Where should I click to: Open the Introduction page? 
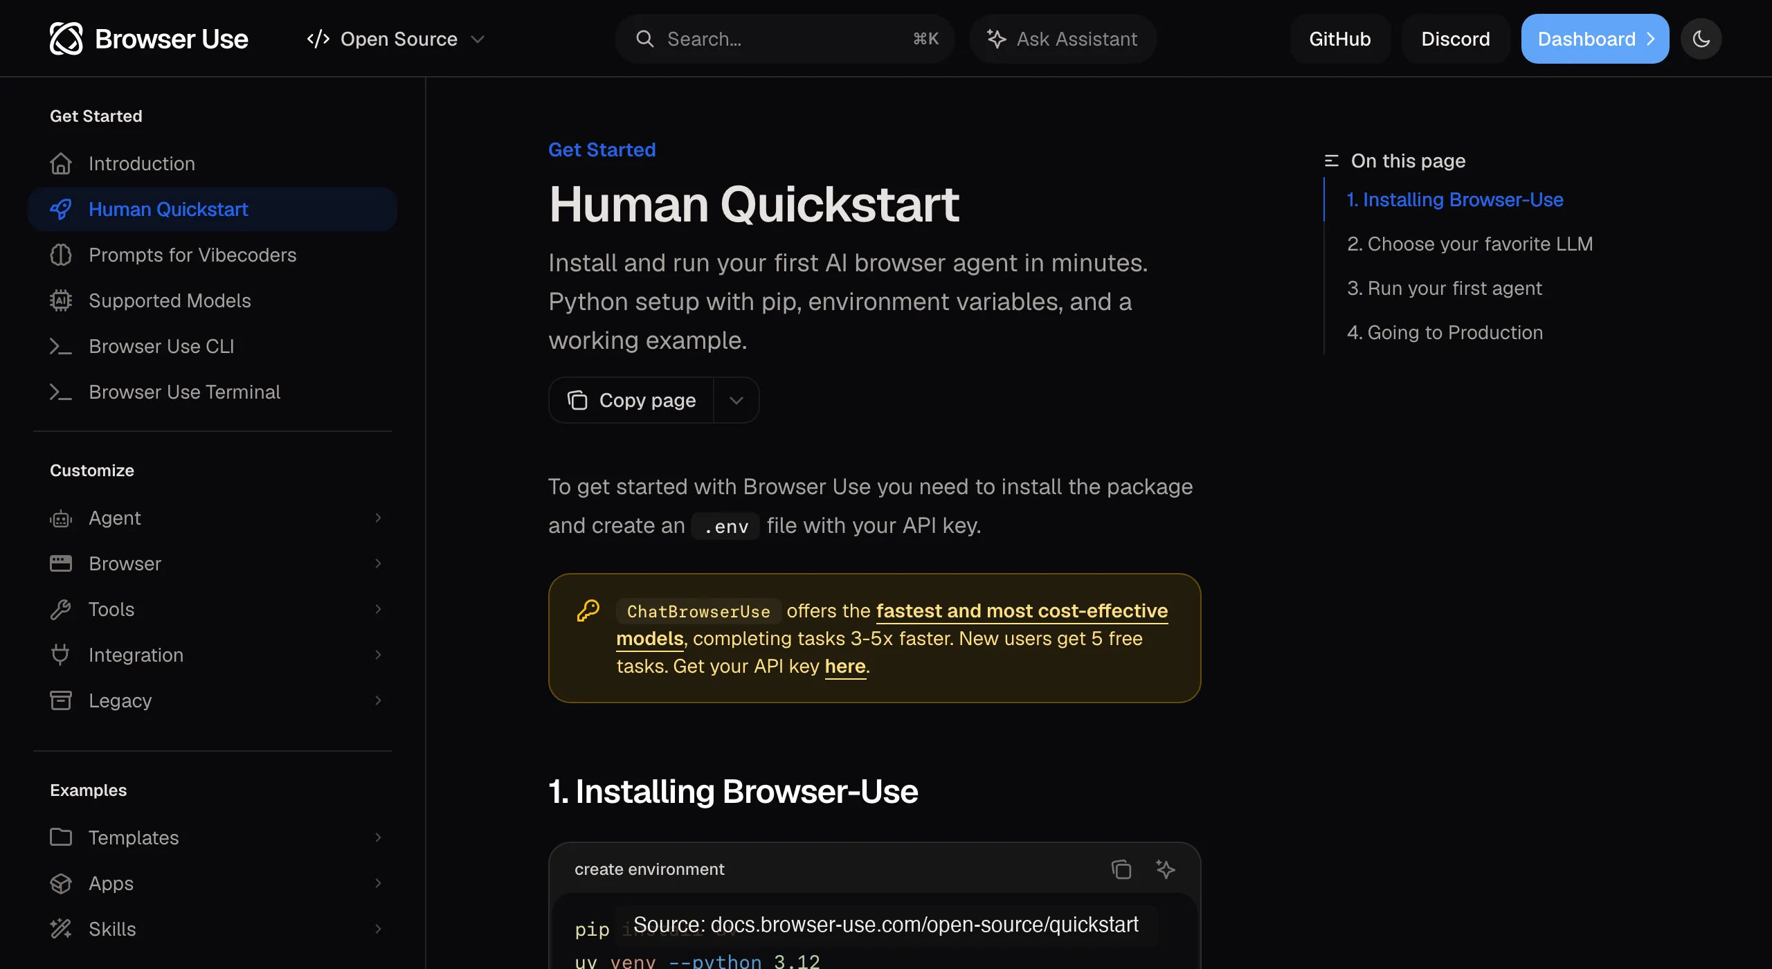click(x=213, y=163)
